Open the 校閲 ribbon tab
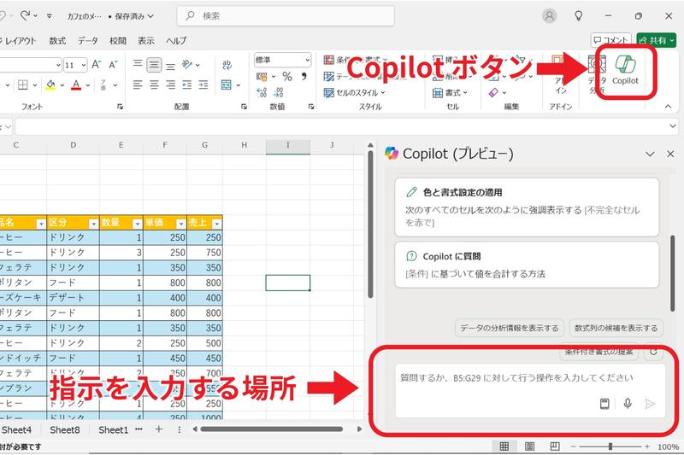The image size is (684, 455). [x=118, y=40]
